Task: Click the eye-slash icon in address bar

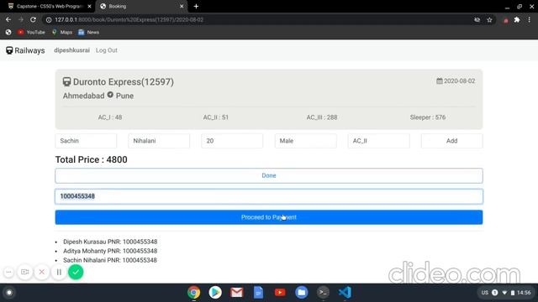Action: point(477,20)
